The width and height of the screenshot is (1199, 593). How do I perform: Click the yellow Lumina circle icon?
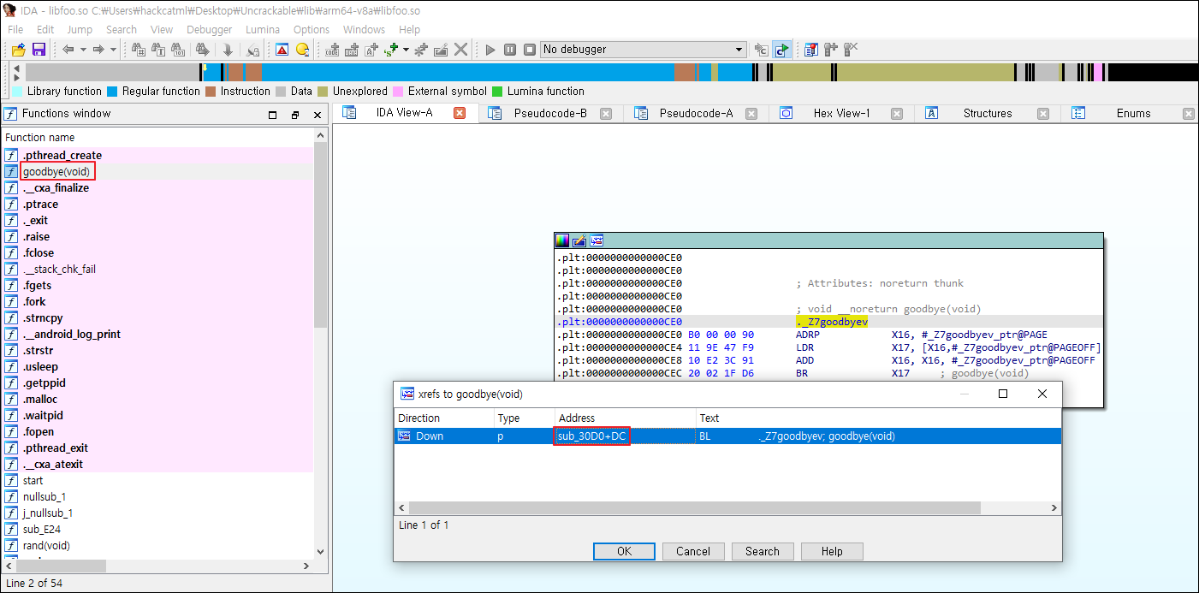(302, 50)
